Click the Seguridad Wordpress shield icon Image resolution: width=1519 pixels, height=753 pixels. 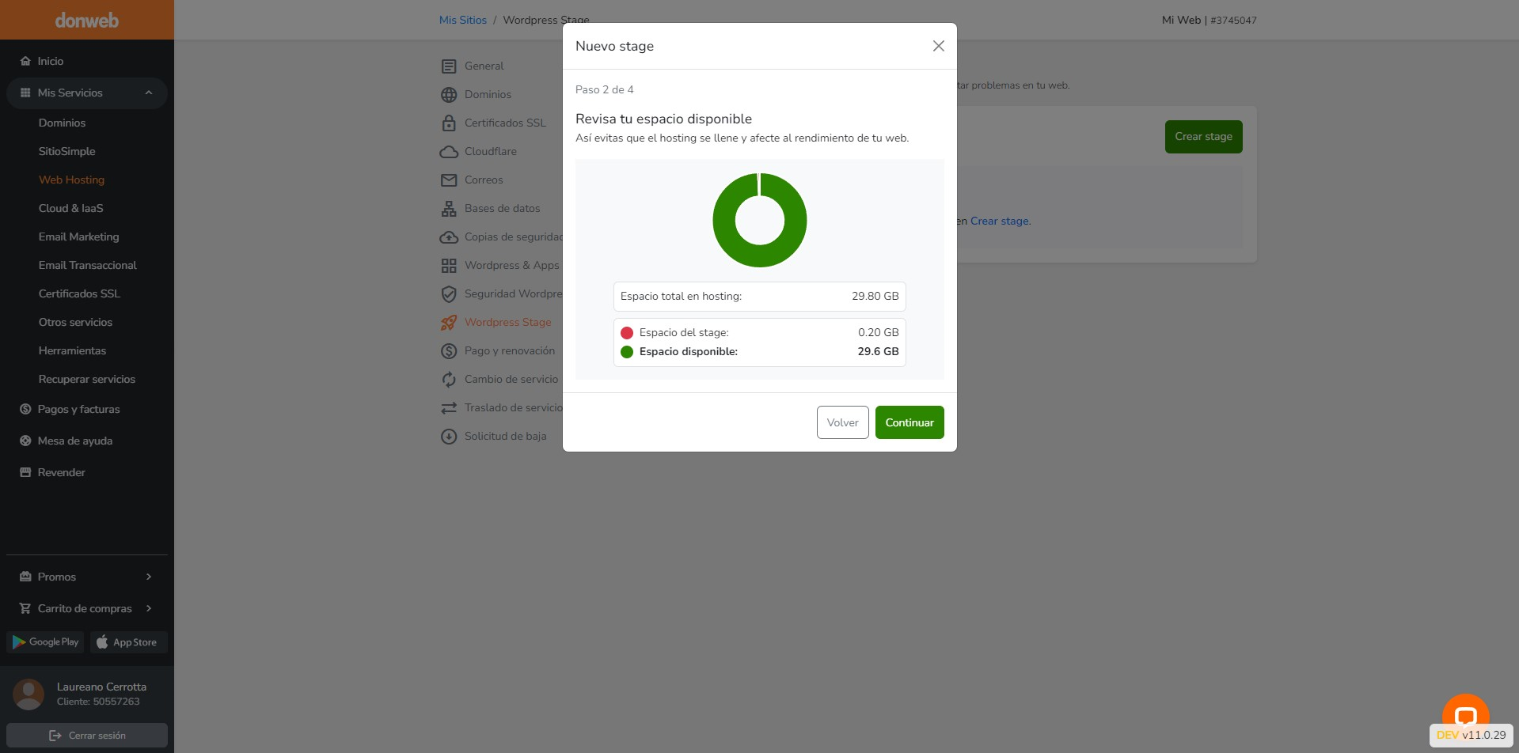449,294
